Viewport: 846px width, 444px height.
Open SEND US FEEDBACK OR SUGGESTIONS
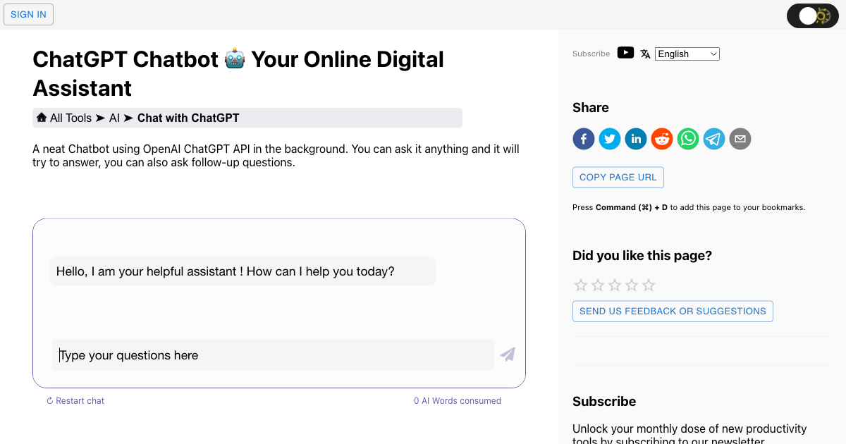(672, 311)
